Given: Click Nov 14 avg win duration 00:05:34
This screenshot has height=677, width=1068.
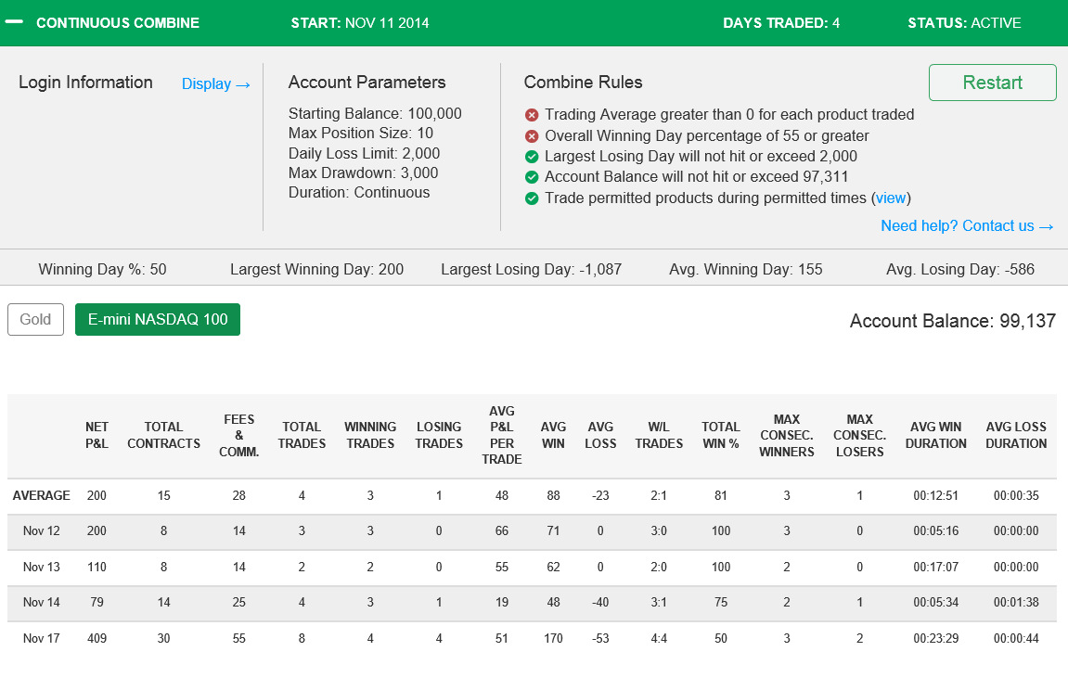Looking at the screenshot, I should [936, 602].
